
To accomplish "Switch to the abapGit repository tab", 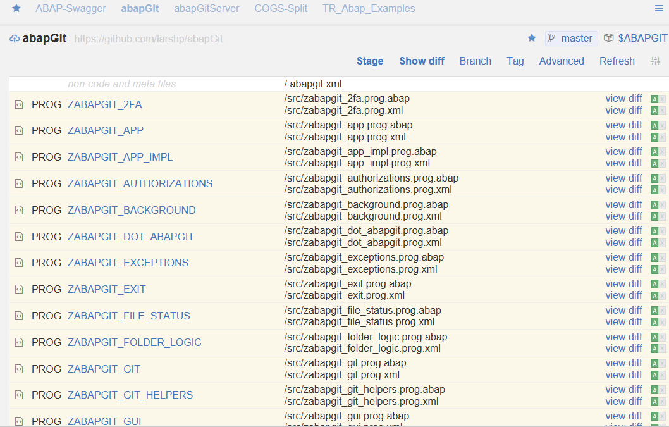I will pos(140,9).
